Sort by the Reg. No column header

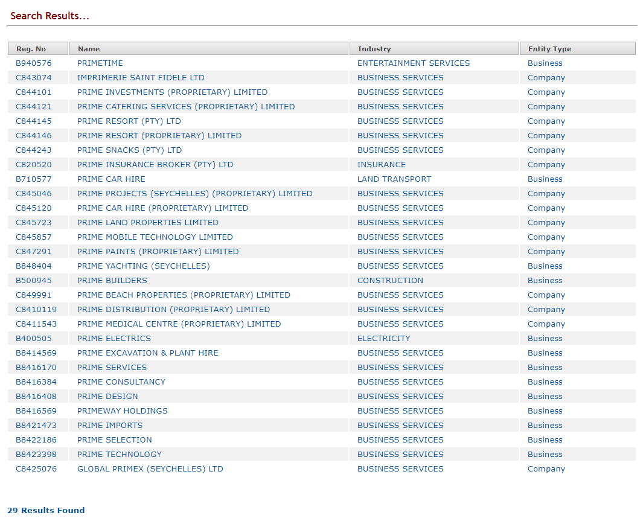tap(37, 48)
